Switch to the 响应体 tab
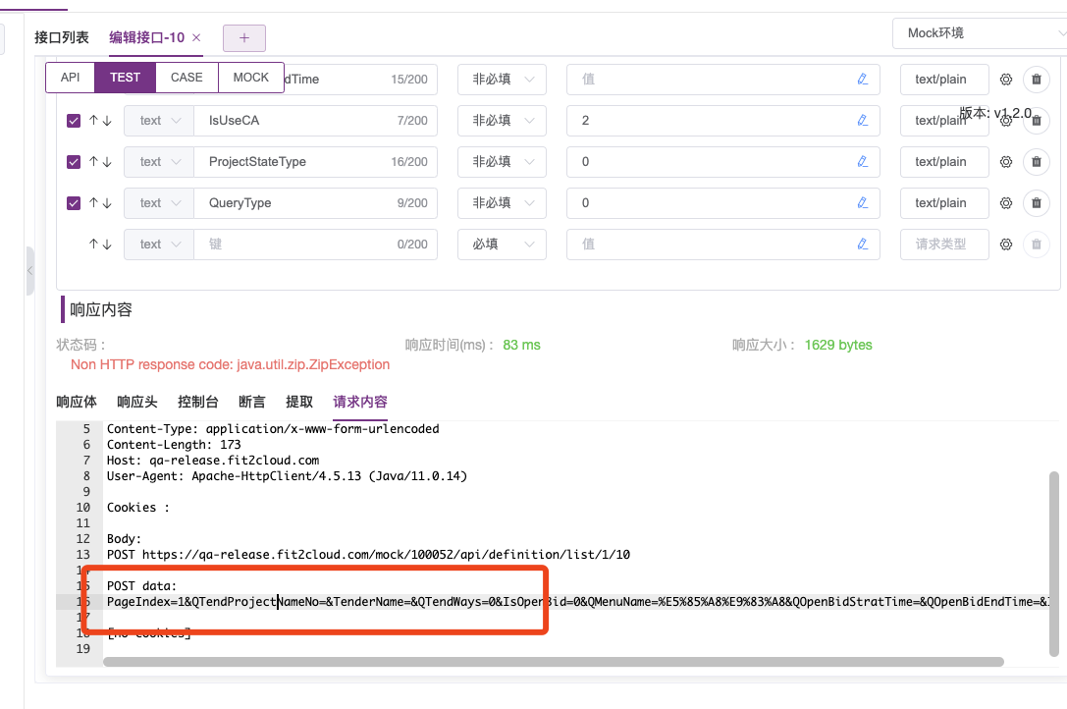 [77, 401]
